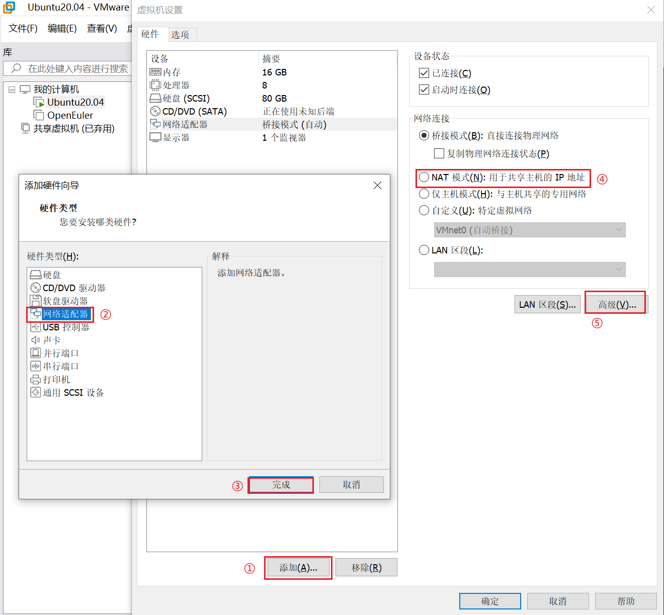
Task: Click the wizard 取消 button
Action: click(x=352, y=485)
